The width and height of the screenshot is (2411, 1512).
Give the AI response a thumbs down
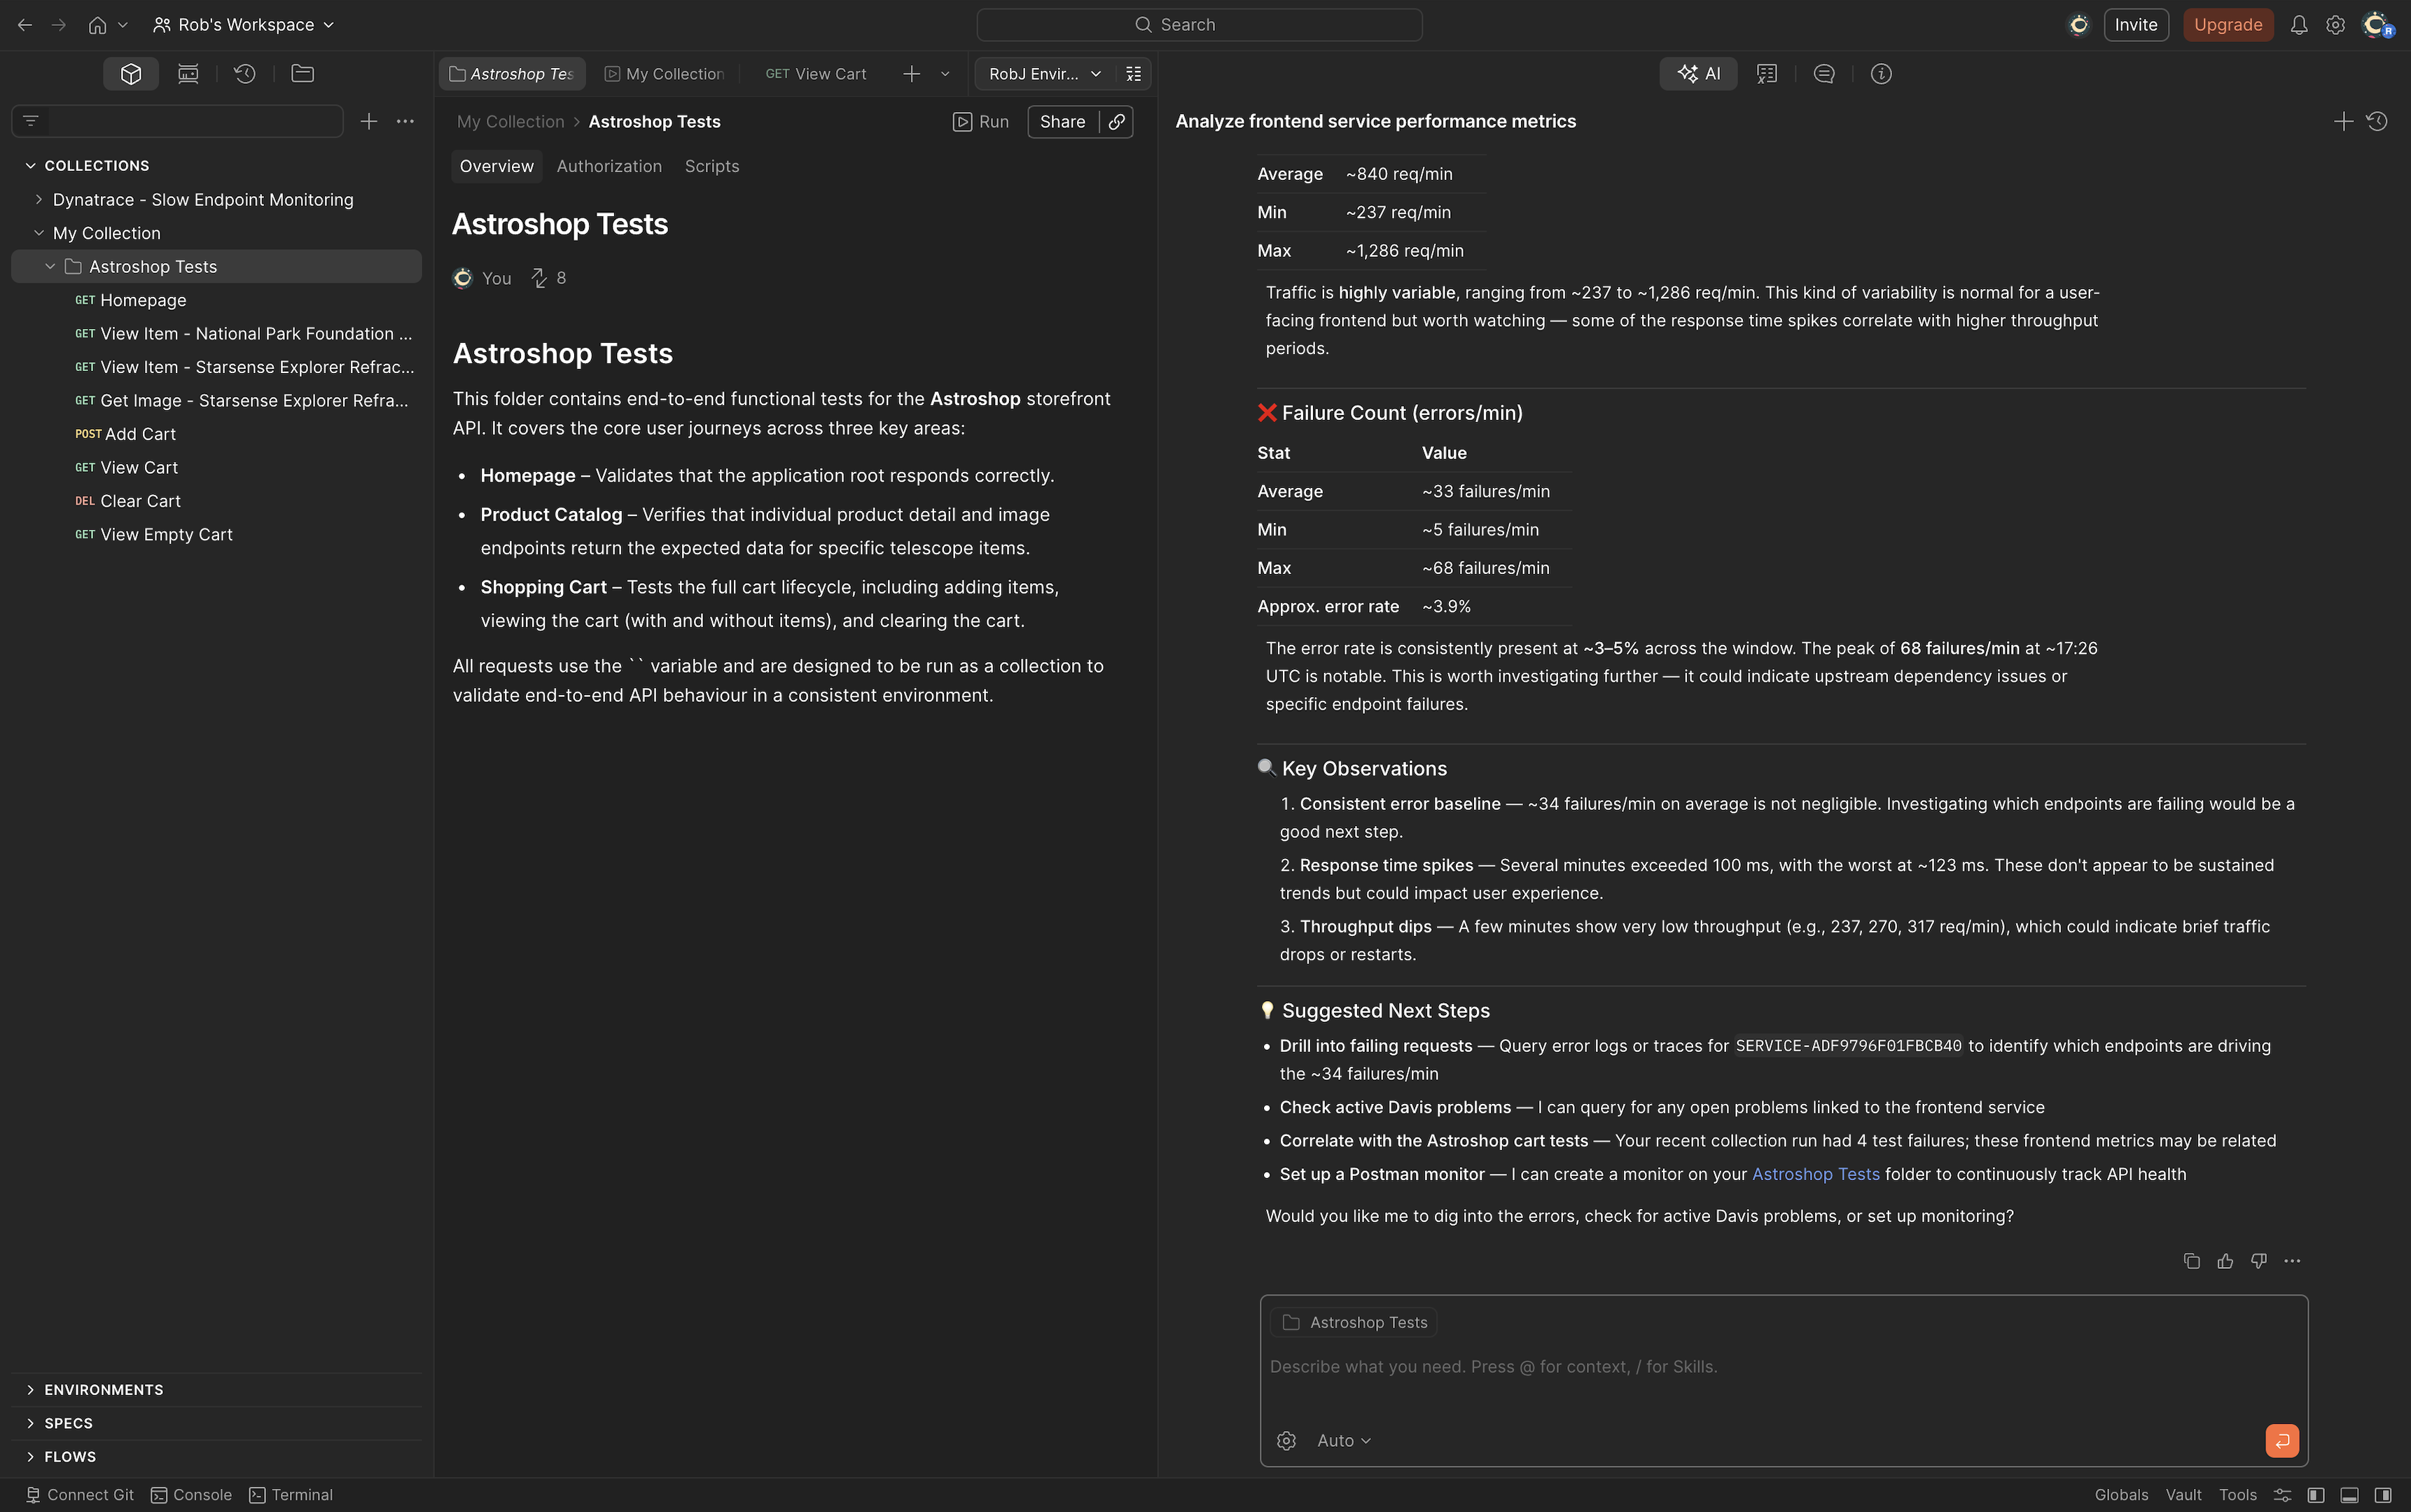[x=2259, y=1261]
